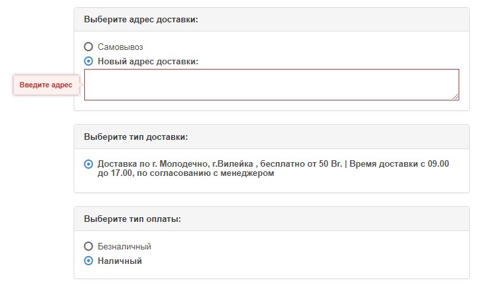Select the Молодечно delivery radio button
This screenshot has width=481, height=300.
tap(89, 164)
